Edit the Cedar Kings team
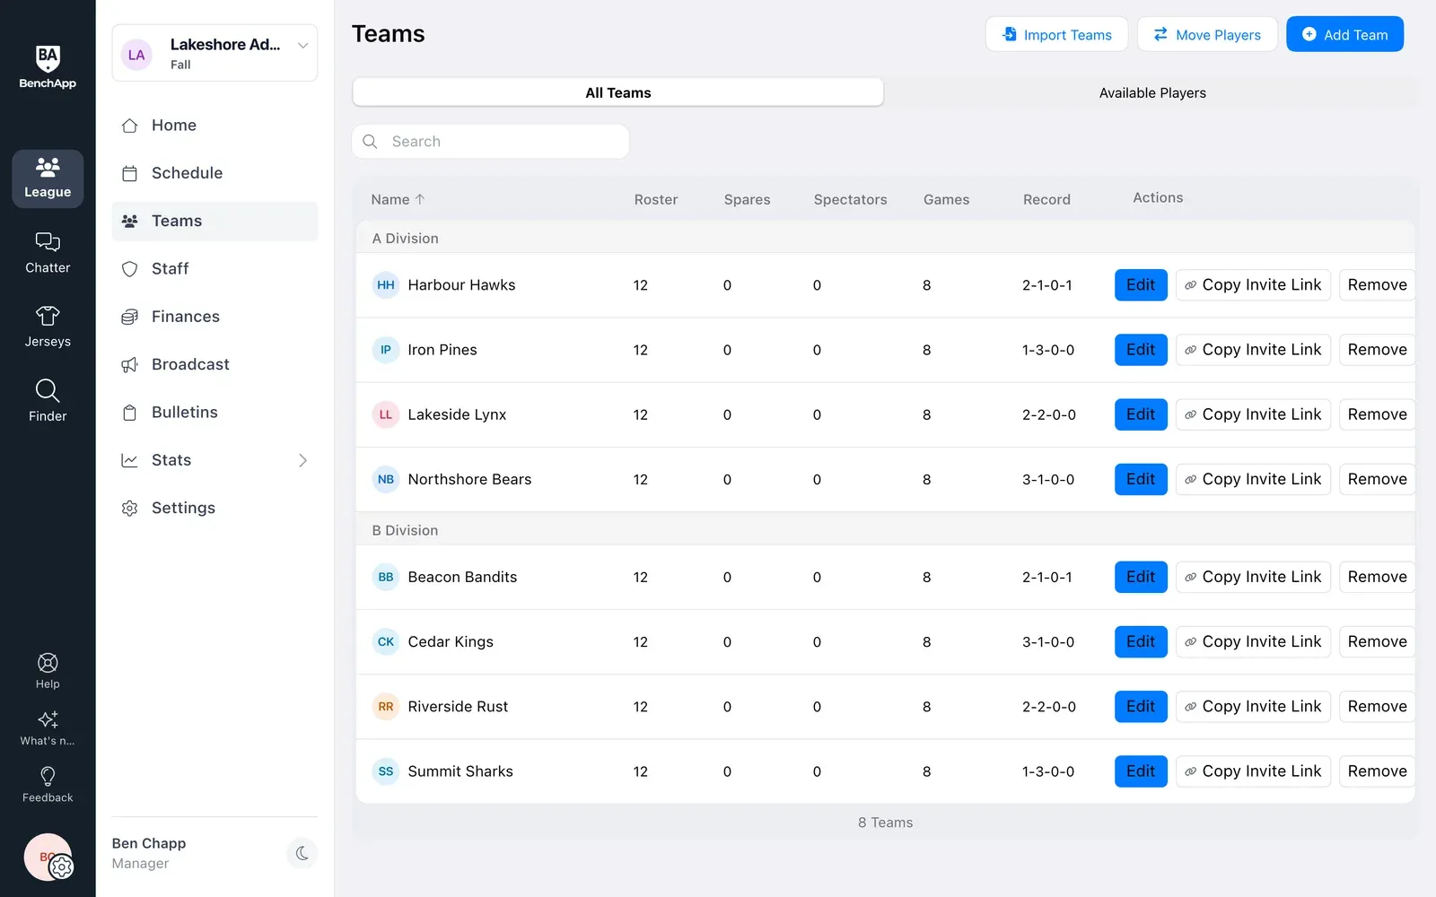This screenshot has width=1436, height=897. click(1141, 642)
